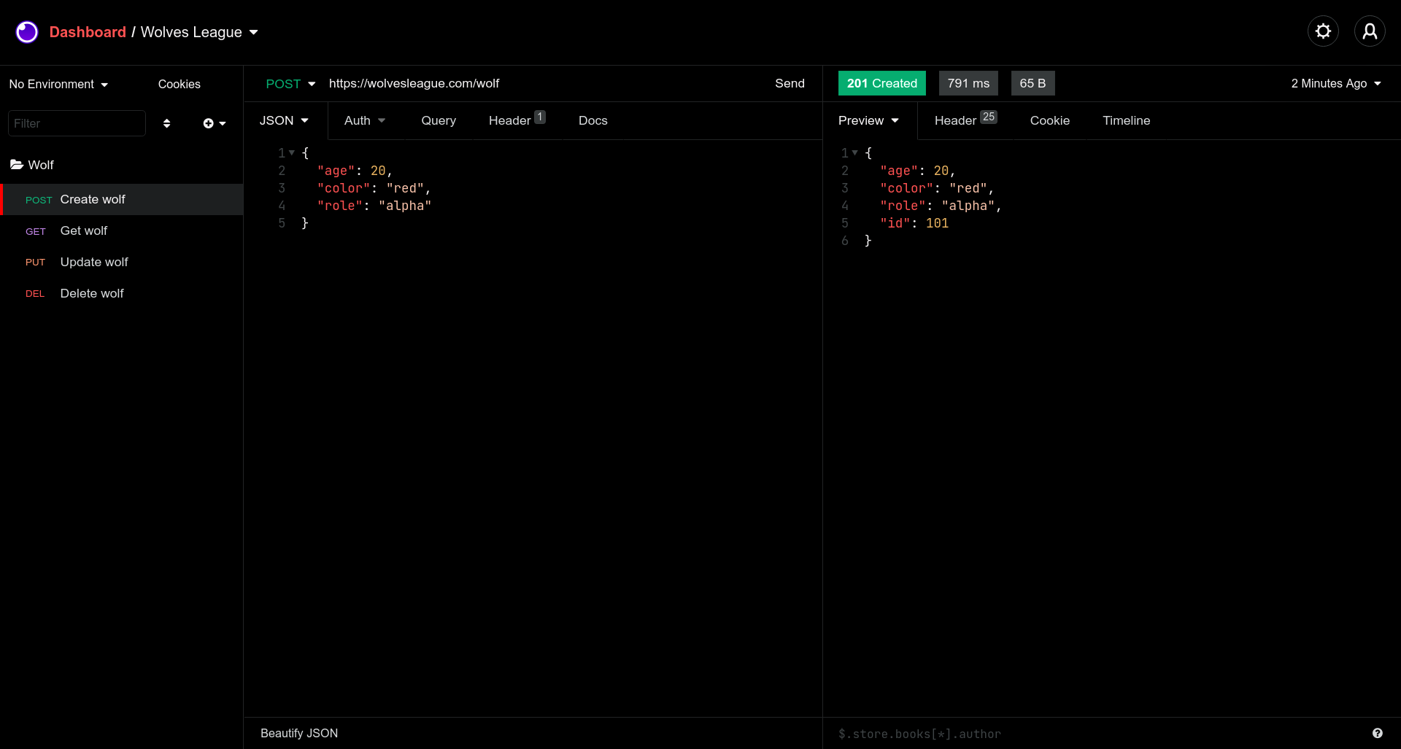Switch to the request Header tab
Image resolution: width=1401 pixels, height=749 pixels.
[x=517, y=120]
